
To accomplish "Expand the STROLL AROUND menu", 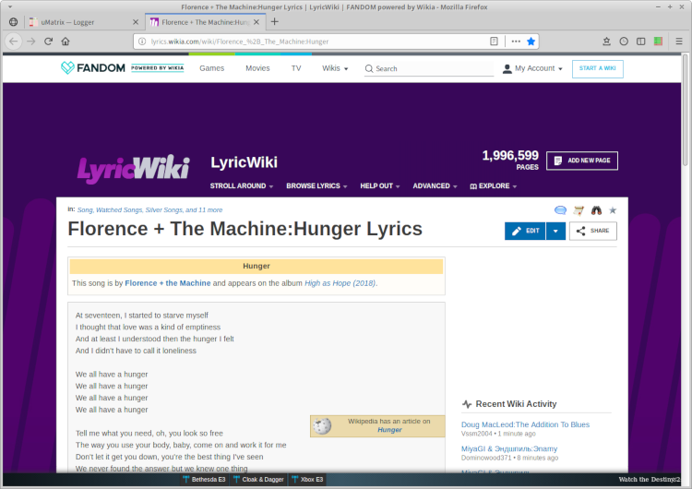I will [242, 185].
